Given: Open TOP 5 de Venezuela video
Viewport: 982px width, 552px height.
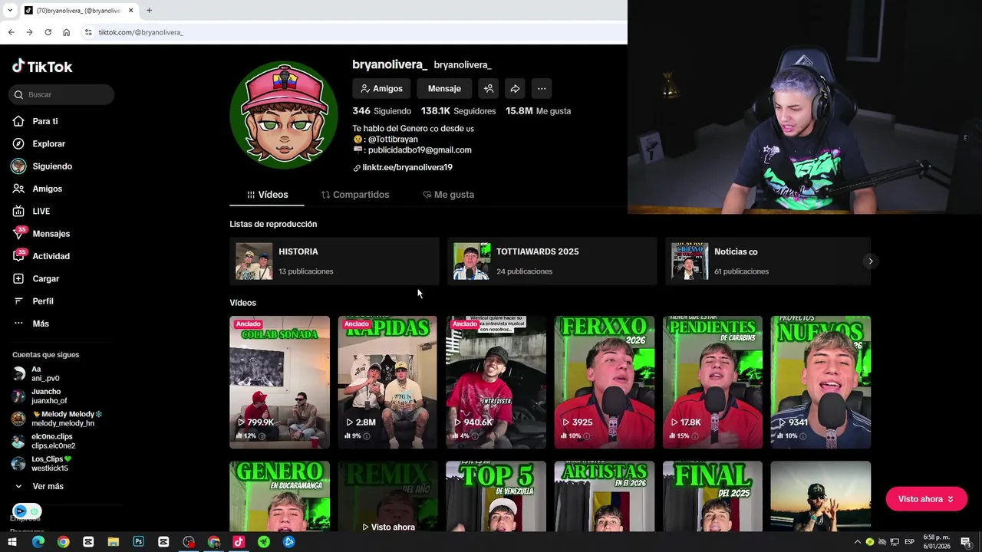Looking at the screenshot, I should [496, 496].
